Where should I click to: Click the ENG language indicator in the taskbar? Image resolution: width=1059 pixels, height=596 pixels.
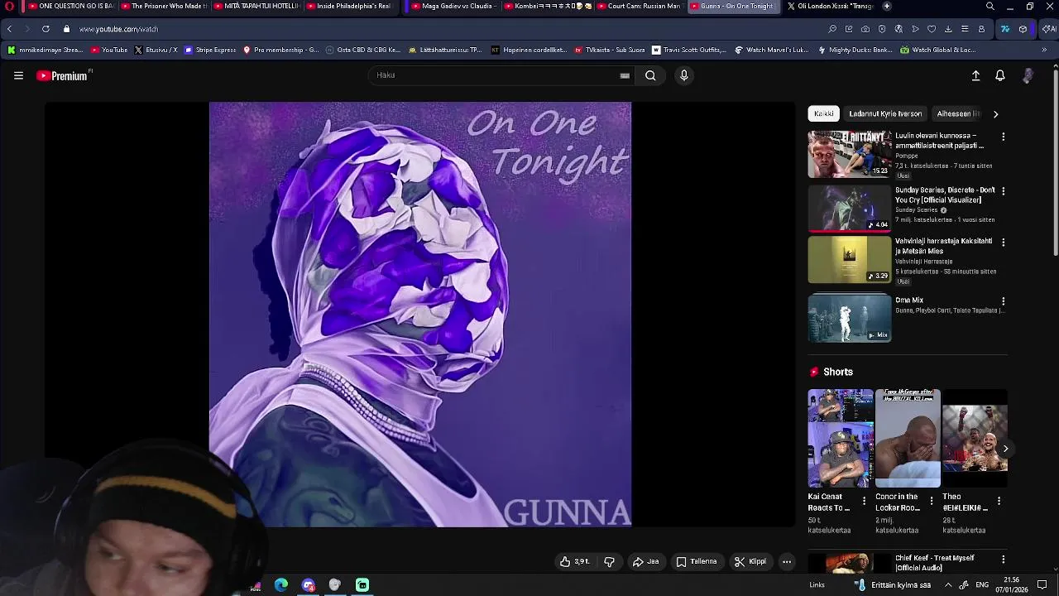(982, 585)
